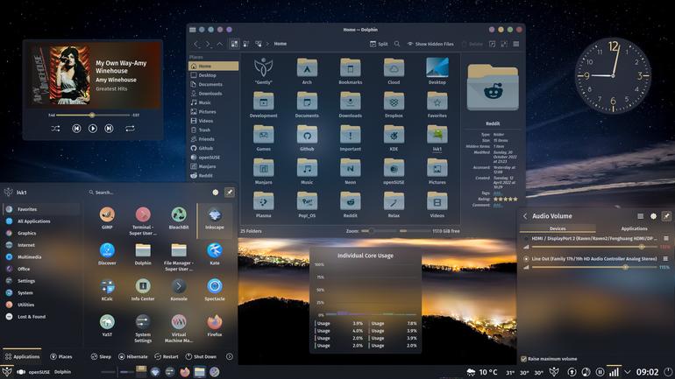Launch BleachBit from the favorites grid

179,218
